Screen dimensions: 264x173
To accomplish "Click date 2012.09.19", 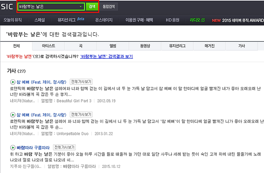I will tap(106, 101).
